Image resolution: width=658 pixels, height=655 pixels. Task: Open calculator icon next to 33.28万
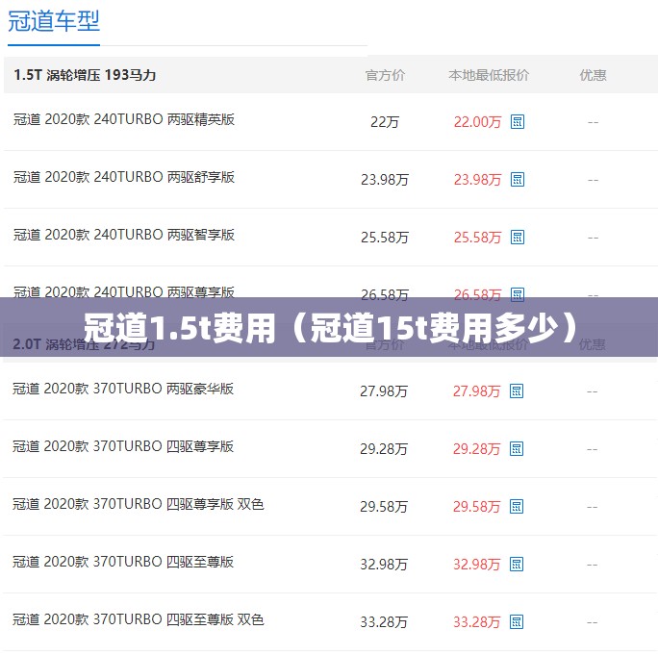[x=517, y=622]
